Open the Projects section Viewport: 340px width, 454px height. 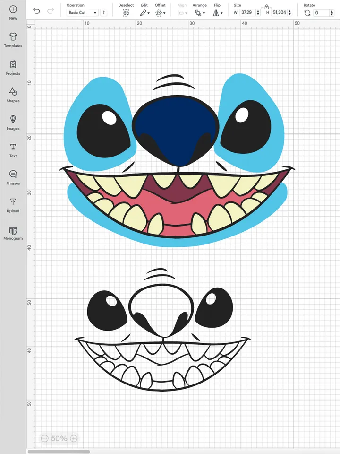(13, 67)
